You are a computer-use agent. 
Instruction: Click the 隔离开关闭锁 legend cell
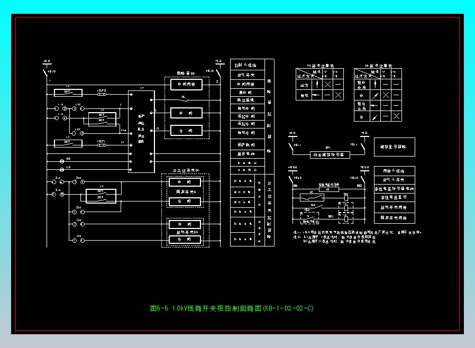click(x=395, y=218)
